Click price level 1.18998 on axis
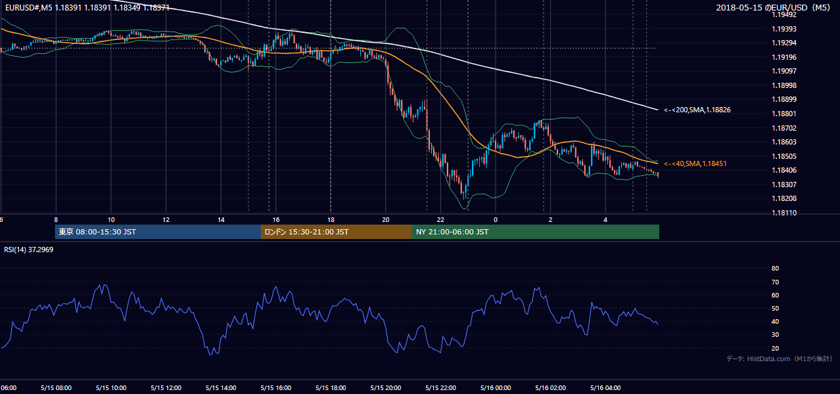The height and width of the screenshot is (394, 840). tap(784, 85)
